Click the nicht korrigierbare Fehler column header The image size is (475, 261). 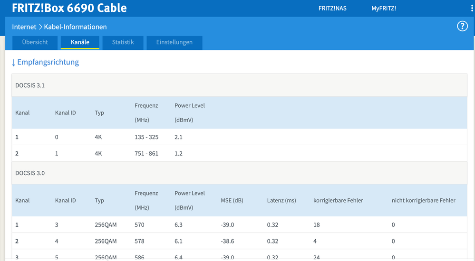tap(423, 200)
